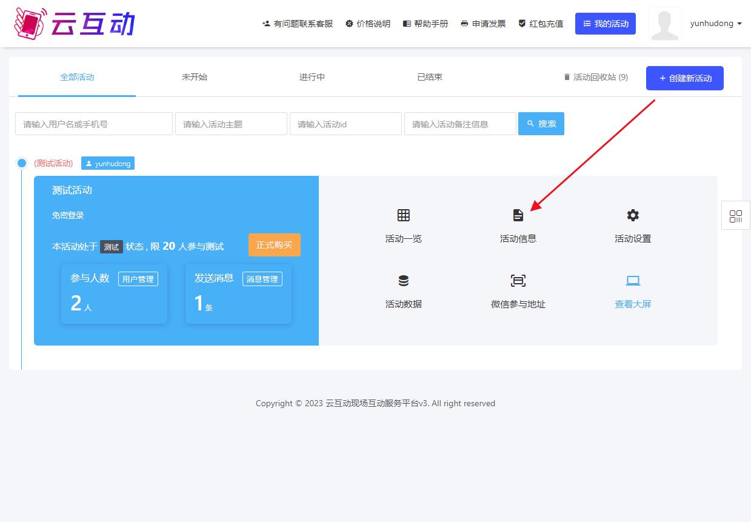Click the 创建新活动 button

pyautogui.click(x=684, y=78)
